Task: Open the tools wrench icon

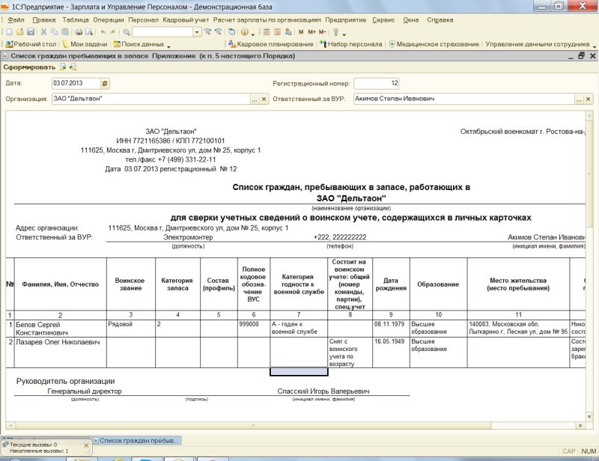Action: tap(336, 32)
